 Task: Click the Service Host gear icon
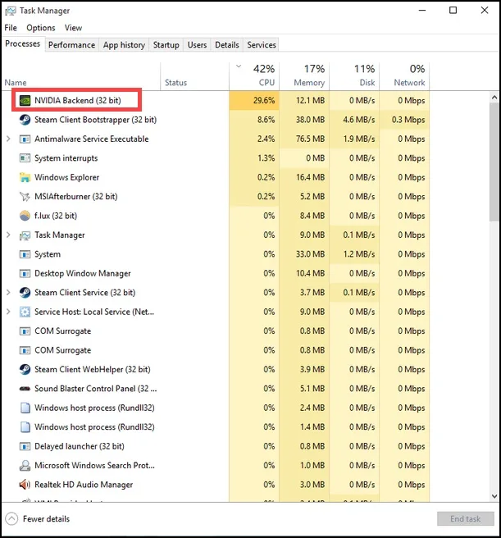pos(25,312)
